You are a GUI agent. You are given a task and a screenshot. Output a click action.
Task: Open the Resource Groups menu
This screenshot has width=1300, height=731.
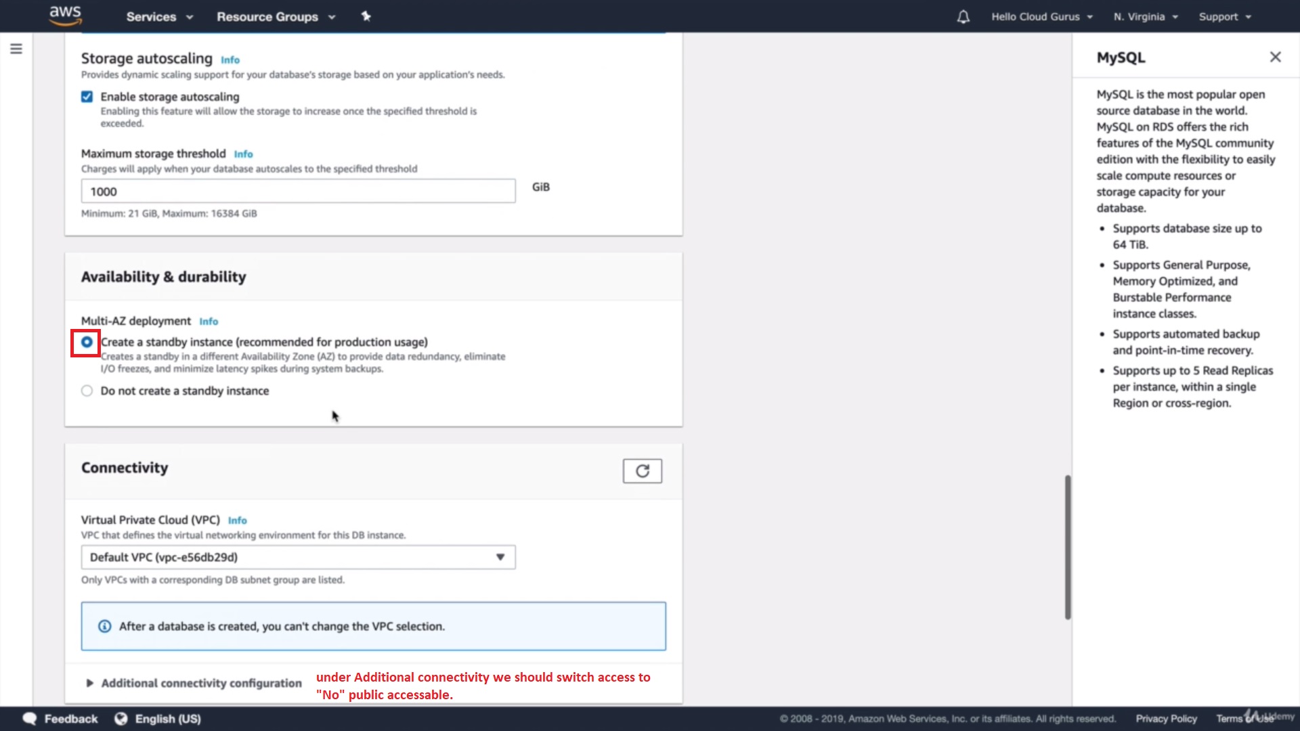coord(276,17)
